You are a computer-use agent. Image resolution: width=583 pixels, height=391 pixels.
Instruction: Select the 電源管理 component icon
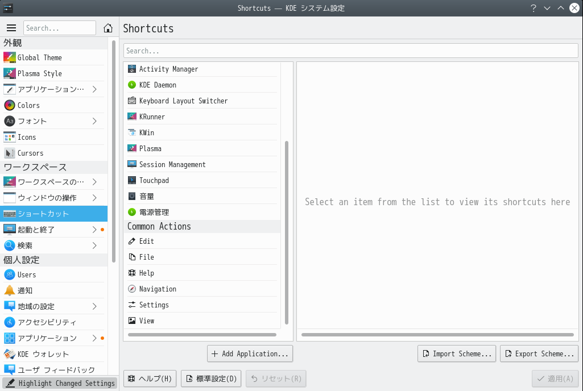[132, 212]
